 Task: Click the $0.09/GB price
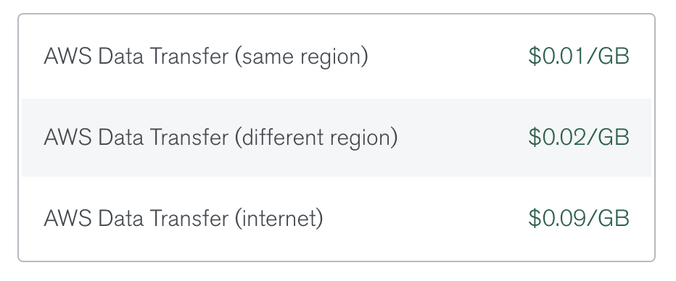tap(579, 218)
